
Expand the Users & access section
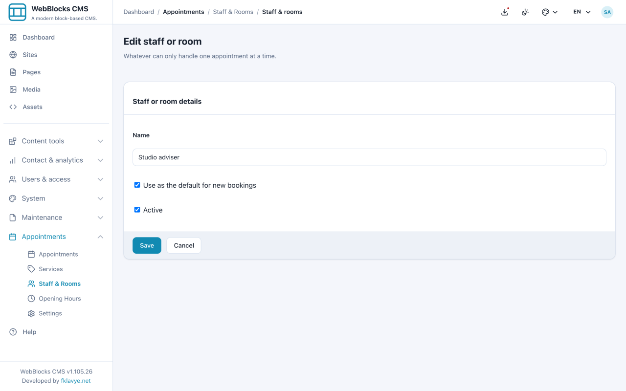[x=56, y=179]
